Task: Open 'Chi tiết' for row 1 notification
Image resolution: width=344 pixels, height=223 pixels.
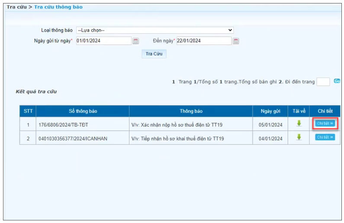Action: [325, 123]
